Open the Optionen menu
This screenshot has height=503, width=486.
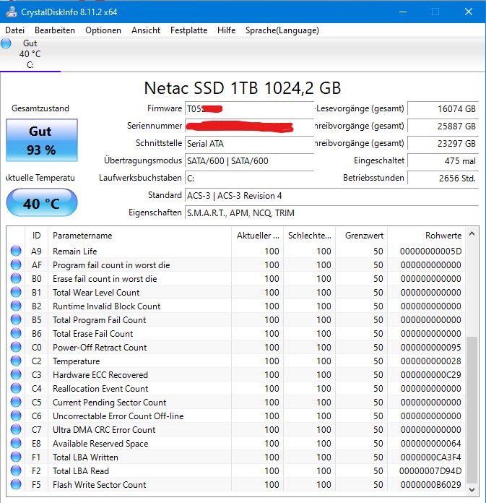[103, 30]
